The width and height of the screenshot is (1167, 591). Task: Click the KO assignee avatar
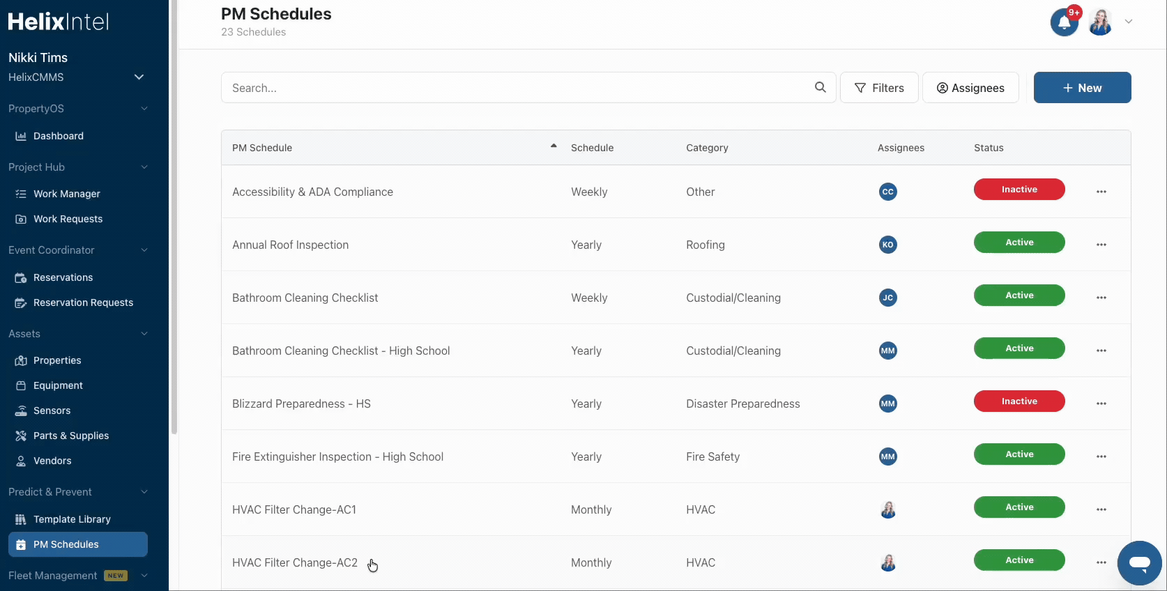point(888,245)
